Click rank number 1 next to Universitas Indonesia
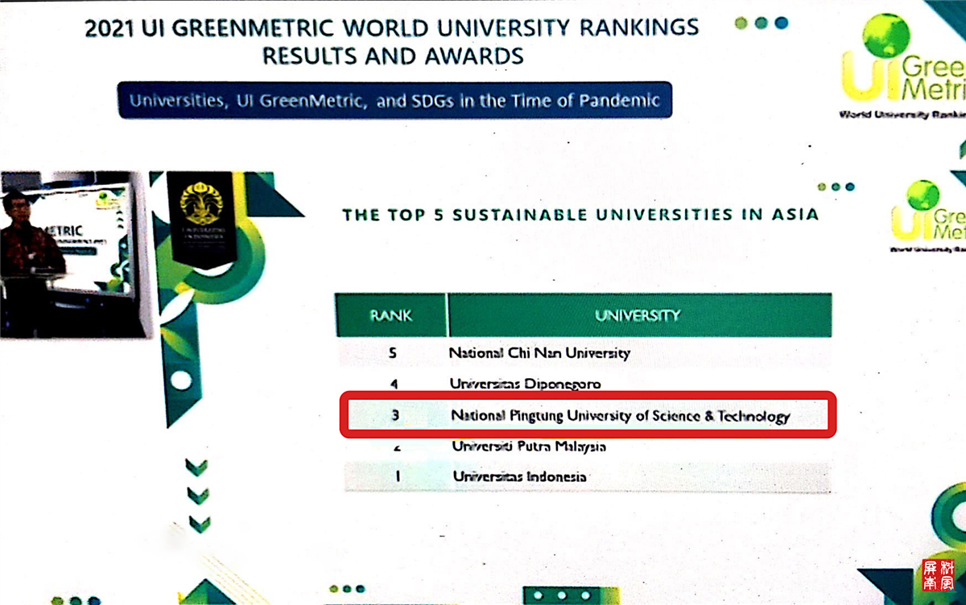966x605 pixels. coord(397,477)
